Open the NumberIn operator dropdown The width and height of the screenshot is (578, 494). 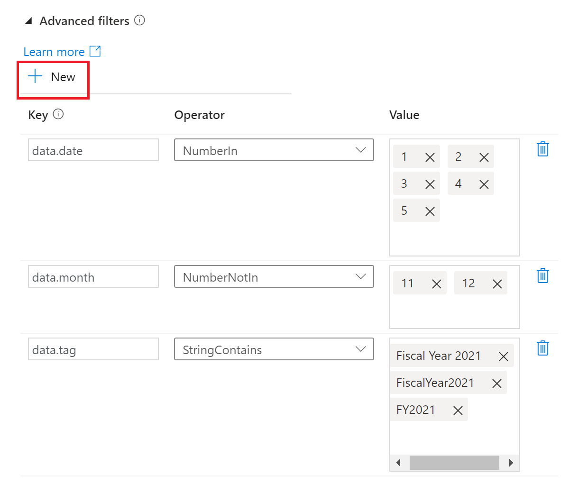coord(361,150)
